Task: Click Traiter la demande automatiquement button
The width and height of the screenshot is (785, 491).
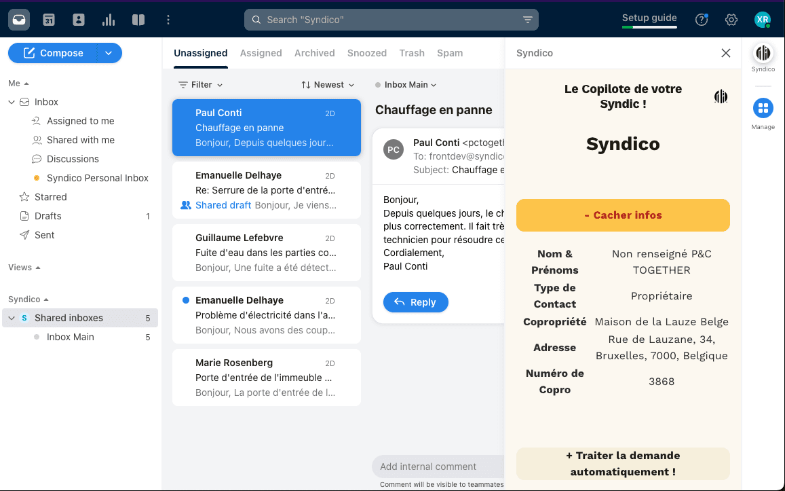Action: click(x=623, y=464)
